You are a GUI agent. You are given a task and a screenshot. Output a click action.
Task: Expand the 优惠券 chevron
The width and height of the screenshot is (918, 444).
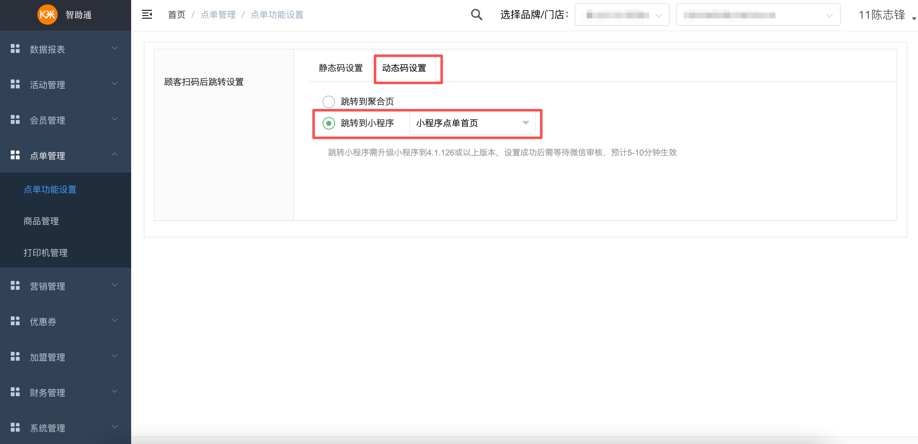[x=115, y=320]
